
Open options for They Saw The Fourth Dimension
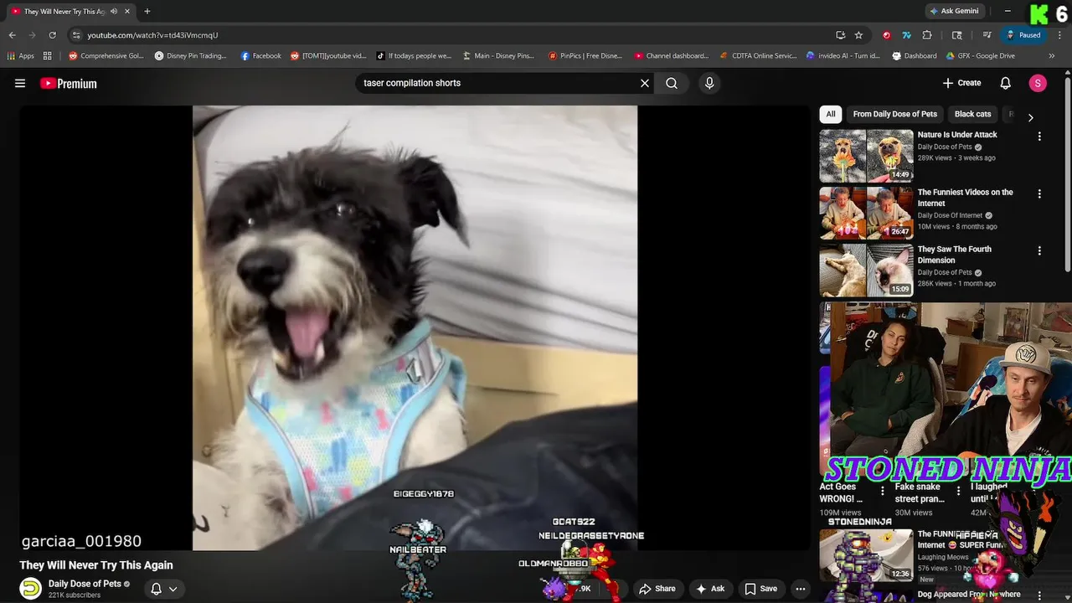(x=1039, y=250)
